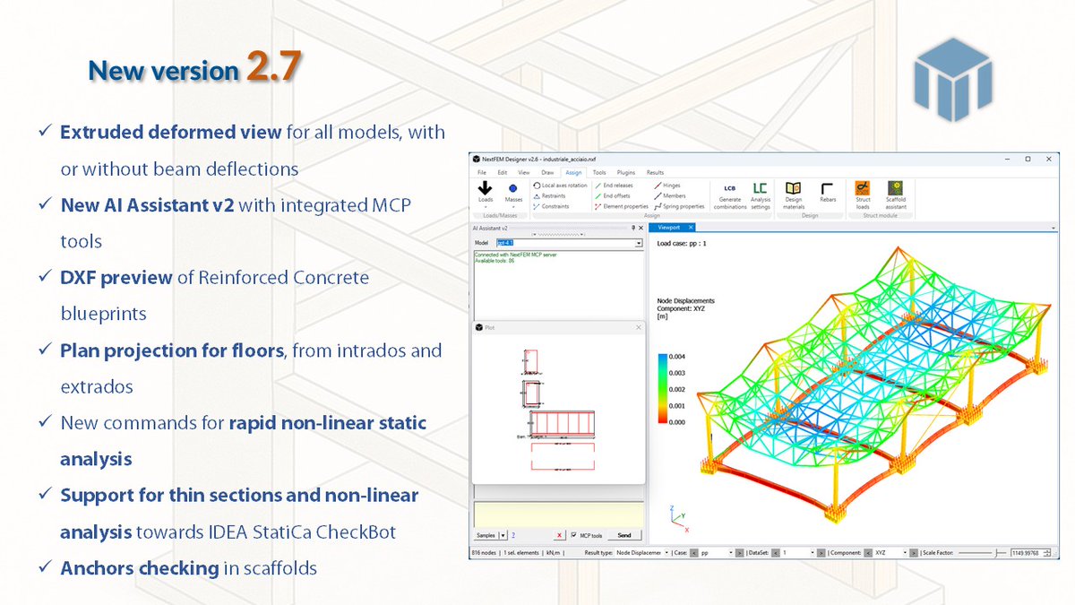
Task: Click next Component arrow button
Action: (912, 553)
